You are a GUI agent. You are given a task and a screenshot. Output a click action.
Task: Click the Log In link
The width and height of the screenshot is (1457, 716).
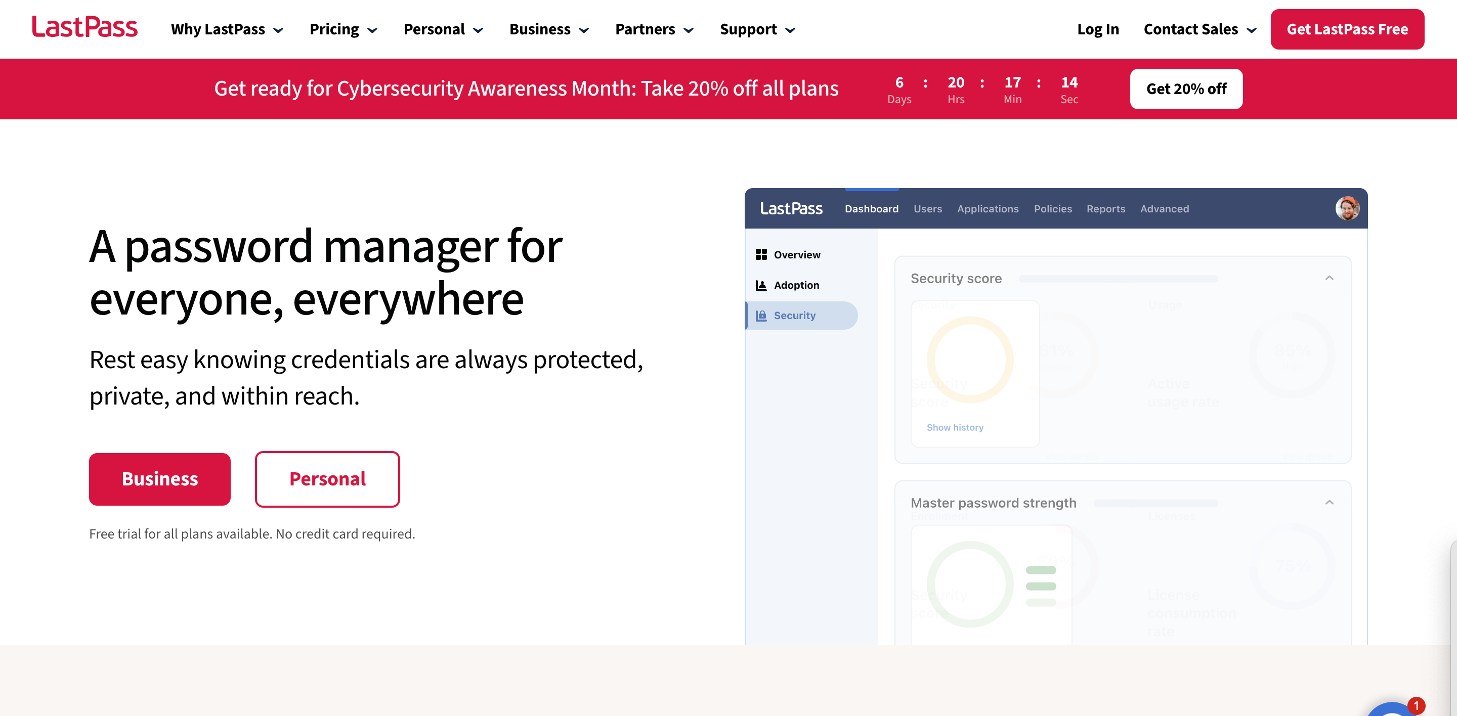1098,29
